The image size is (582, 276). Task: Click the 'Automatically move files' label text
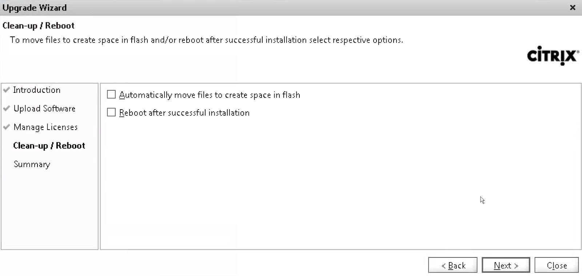click(210, 95)
